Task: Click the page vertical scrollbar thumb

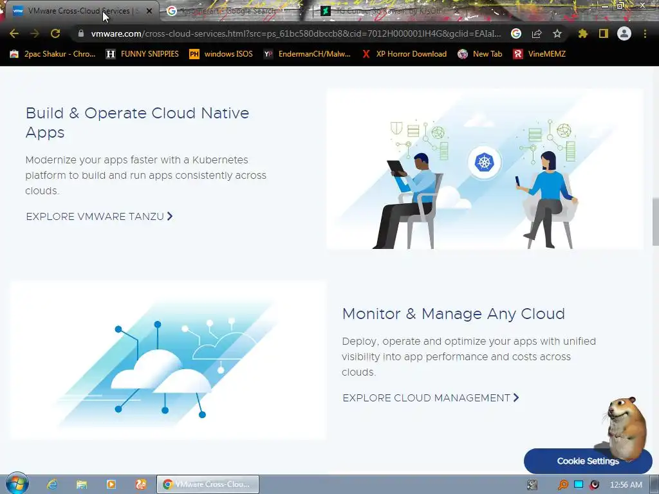Action: click(x=655, y=222)
